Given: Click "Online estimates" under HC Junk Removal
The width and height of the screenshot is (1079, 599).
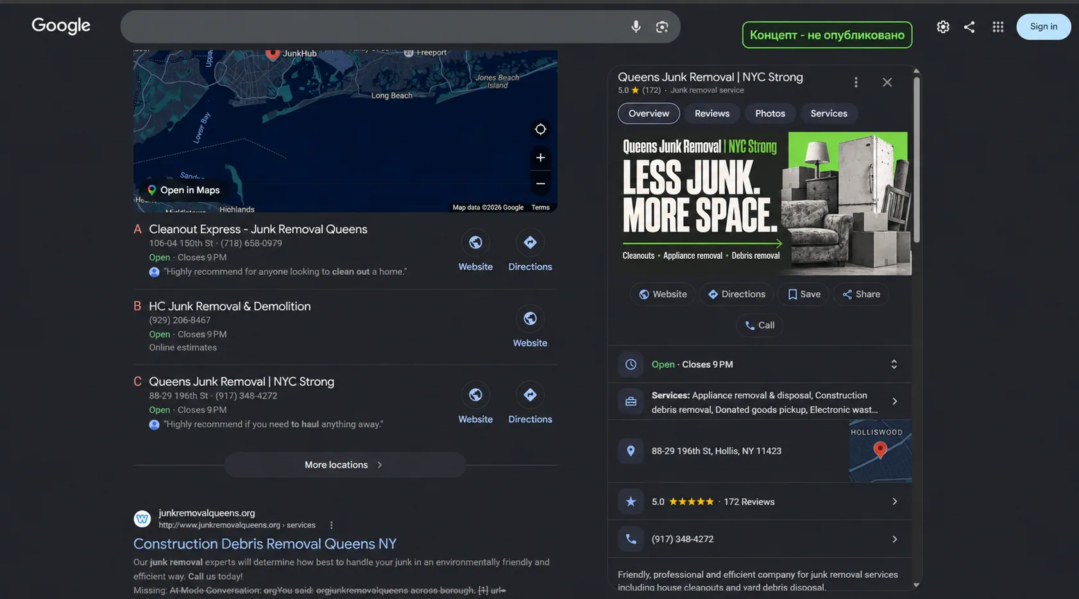Looking at the screenshot, I should click(x=183, y=348).
